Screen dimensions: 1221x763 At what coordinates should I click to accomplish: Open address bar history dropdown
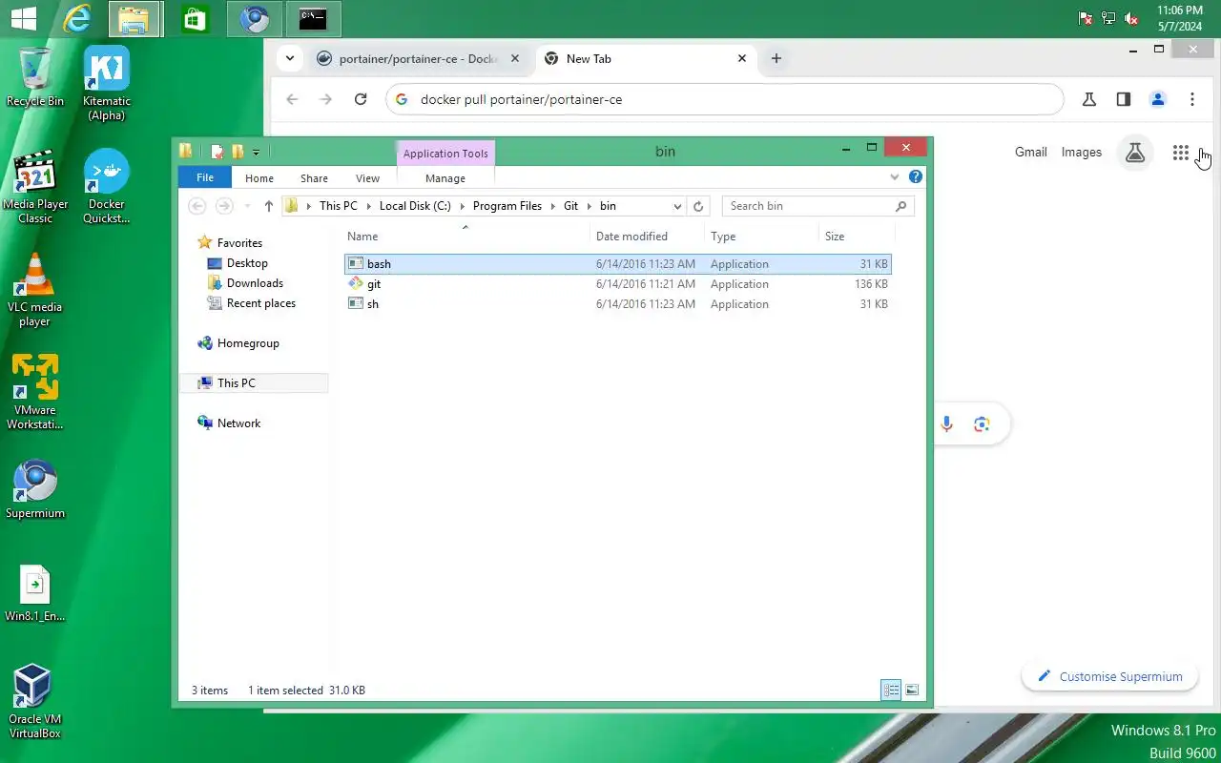click(x=677, y=206)
